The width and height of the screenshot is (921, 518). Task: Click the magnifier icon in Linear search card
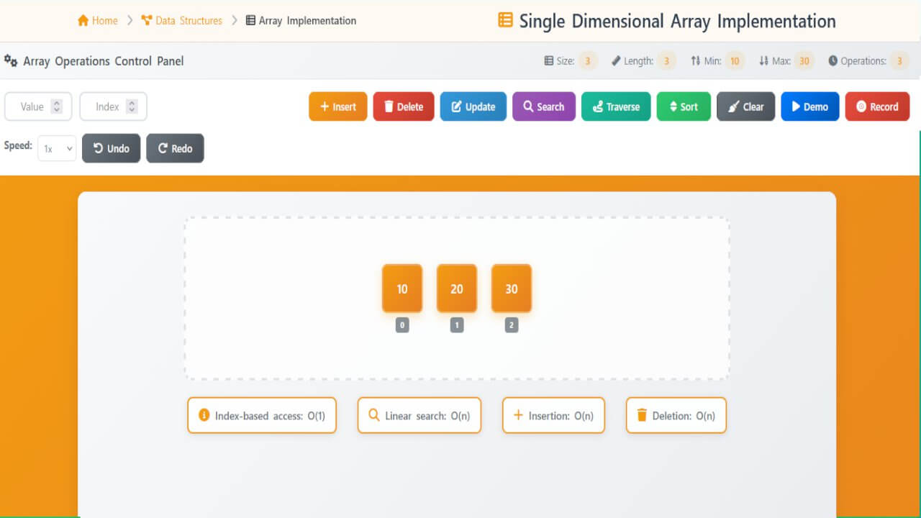(373, 415)
